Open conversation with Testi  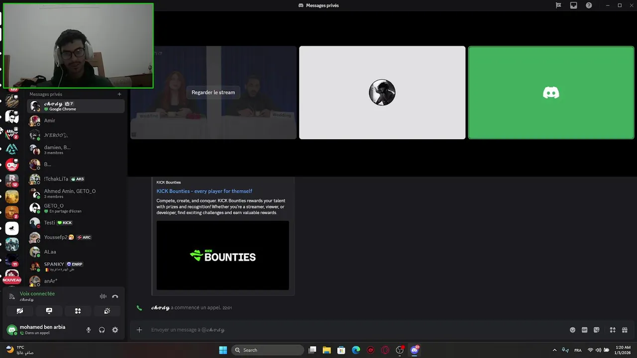[76, 223]
